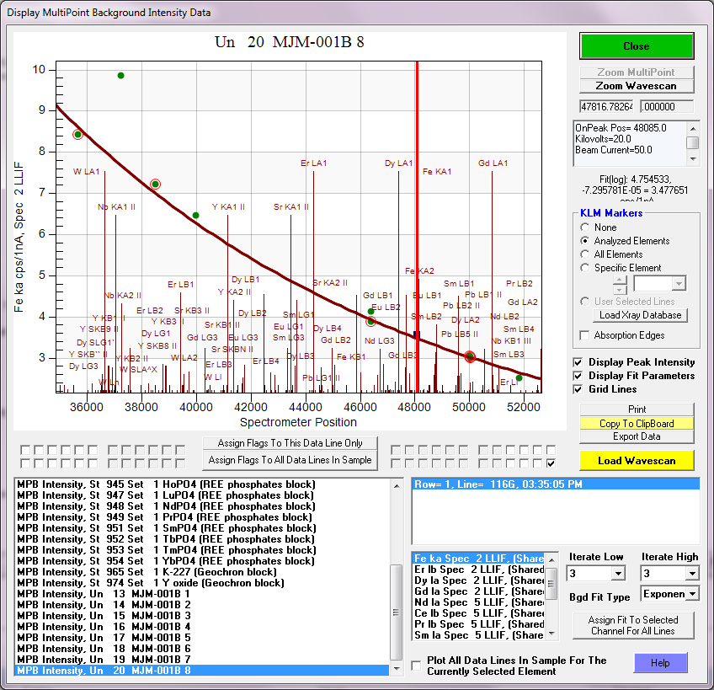Screen dimensions: 714x690
Task: Open the Iterate Low dropdown
Action: [x=619, y=574]
